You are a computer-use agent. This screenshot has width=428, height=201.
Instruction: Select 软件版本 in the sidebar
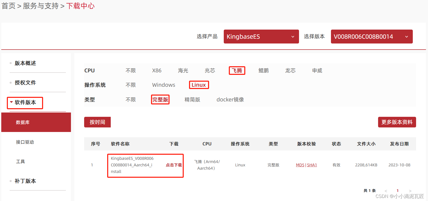pyautogui.click(x=25, y=102)
